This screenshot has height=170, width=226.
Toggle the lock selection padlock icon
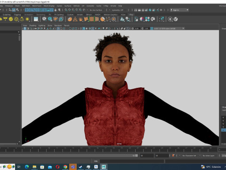[x=56, y=10]
